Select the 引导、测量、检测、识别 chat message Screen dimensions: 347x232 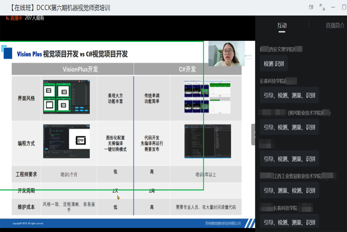289,190
